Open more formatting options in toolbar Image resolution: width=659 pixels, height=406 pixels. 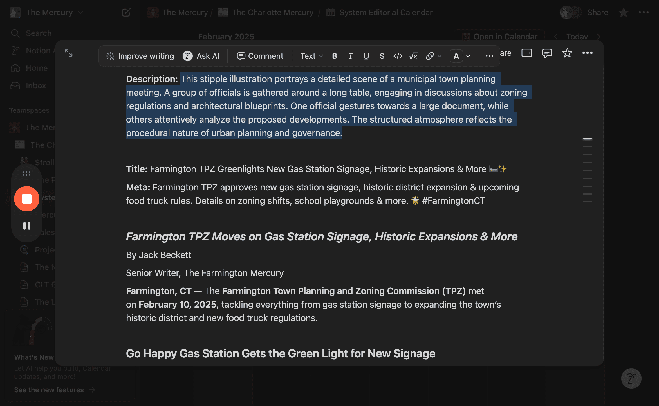[x=489, y=56]
